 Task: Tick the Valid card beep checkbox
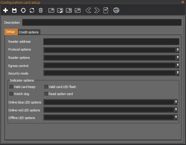11,87
